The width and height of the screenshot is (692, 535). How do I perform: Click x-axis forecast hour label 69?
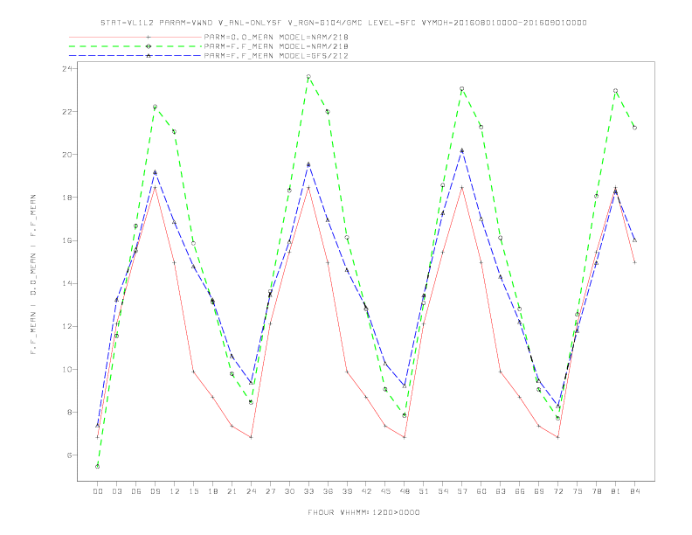(539, 491)
